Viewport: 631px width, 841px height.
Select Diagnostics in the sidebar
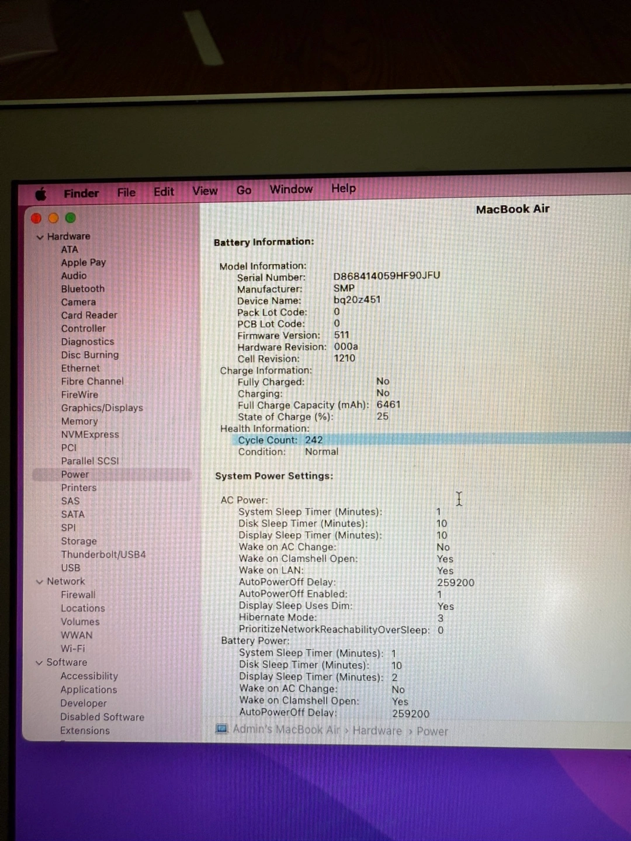coord(88,342)
